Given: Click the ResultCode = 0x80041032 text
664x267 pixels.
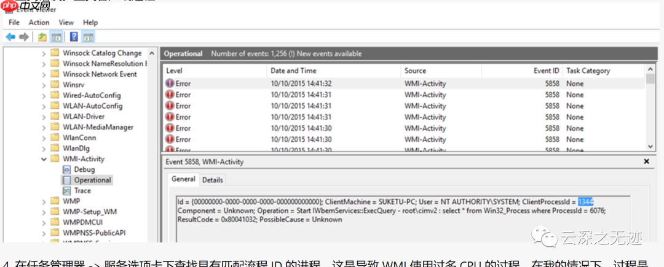Looking at the screenshot, I should pyautogui.click(x=216, y=220).
